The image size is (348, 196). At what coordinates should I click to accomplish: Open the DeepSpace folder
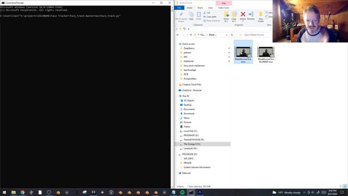[189, 48]
